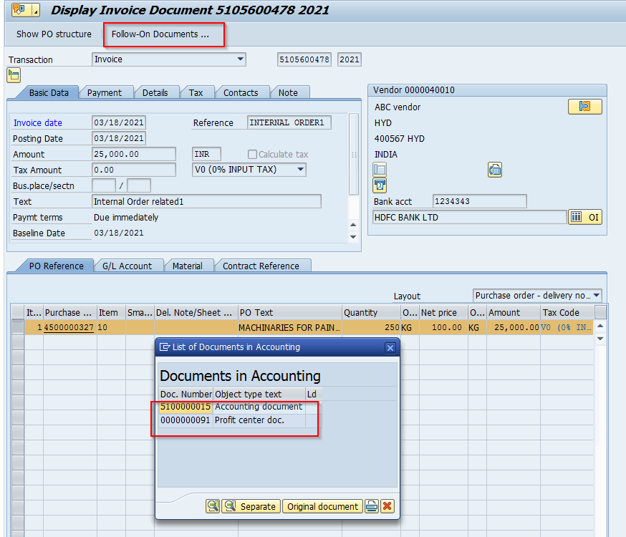Viewport: 626px width, 537px height.
Task: Open the G/L Account tab
Action: tap(127, 266)
